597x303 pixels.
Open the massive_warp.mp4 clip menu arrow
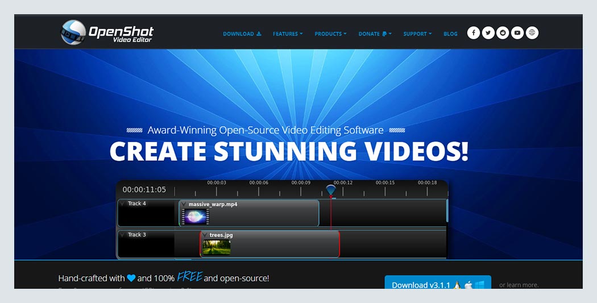(x=184, y=205)
